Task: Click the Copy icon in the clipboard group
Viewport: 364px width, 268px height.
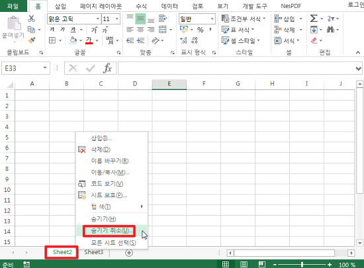Action: [x=31, y=30]
